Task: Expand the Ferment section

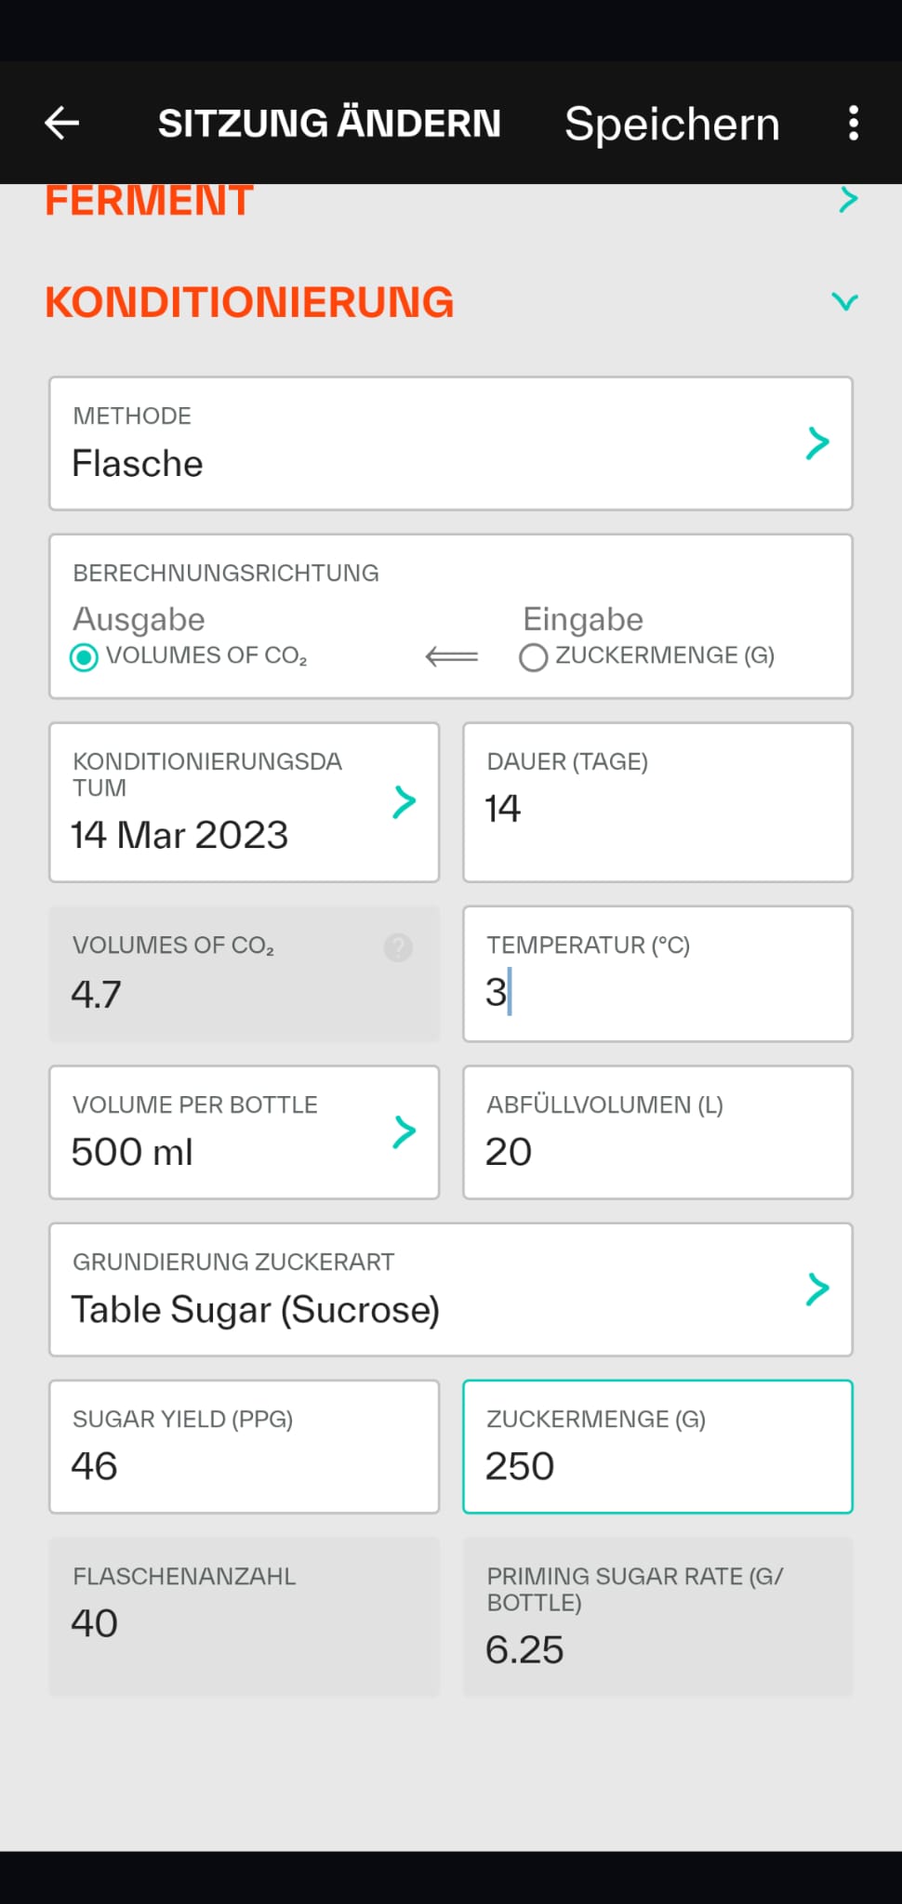Action: [x=847, y=200]
